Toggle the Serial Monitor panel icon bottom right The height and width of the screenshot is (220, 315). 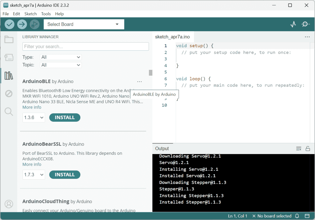coord(307,216)
